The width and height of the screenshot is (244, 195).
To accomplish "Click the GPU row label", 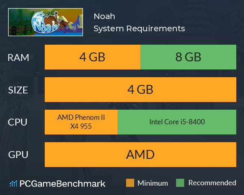I will (x=18, y=155).
